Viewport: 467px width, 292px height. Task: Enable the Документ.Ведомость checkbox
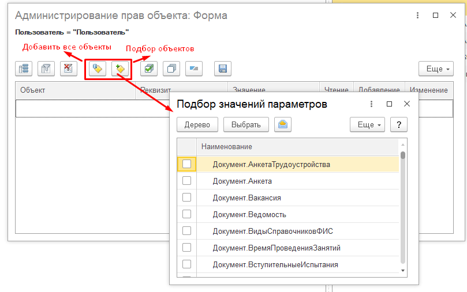coord(186,214)
